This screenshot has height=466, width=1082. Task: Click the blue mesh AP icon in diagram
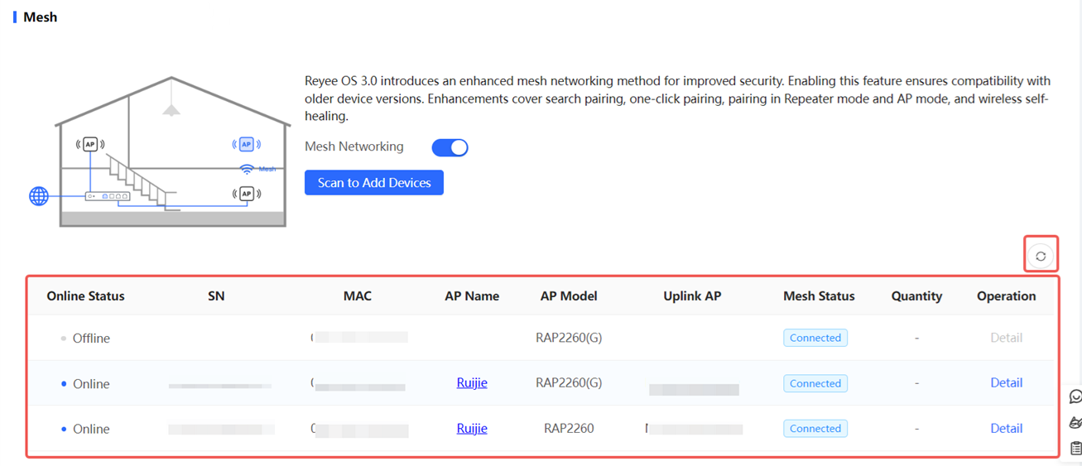coord(246,145)
